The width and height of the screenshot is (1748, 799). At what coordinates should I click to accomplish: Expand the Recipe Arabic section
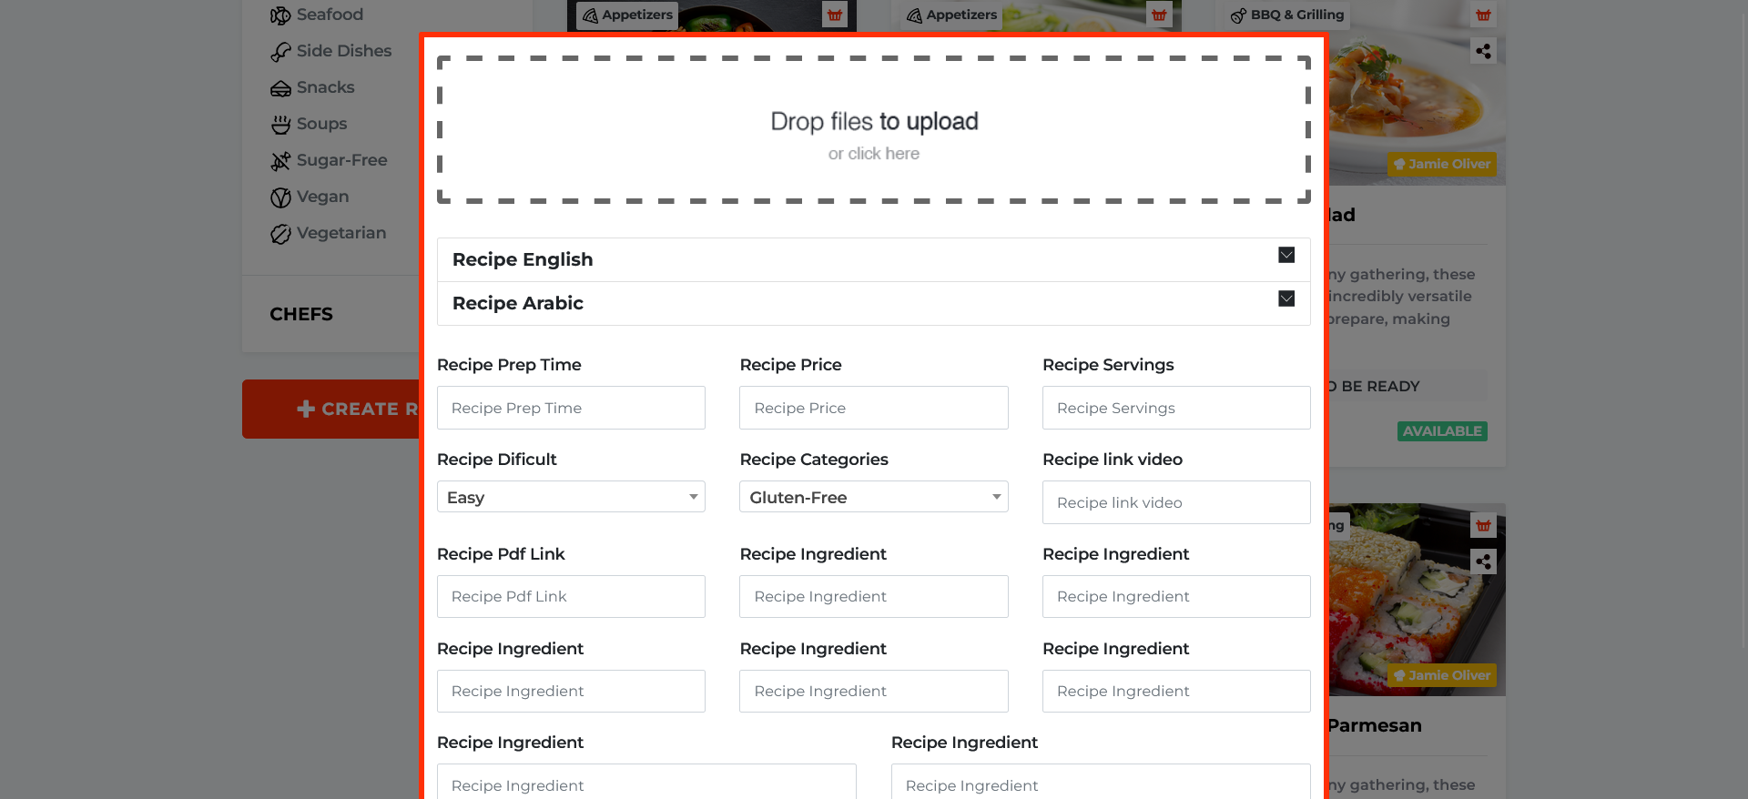(1286, 299)
